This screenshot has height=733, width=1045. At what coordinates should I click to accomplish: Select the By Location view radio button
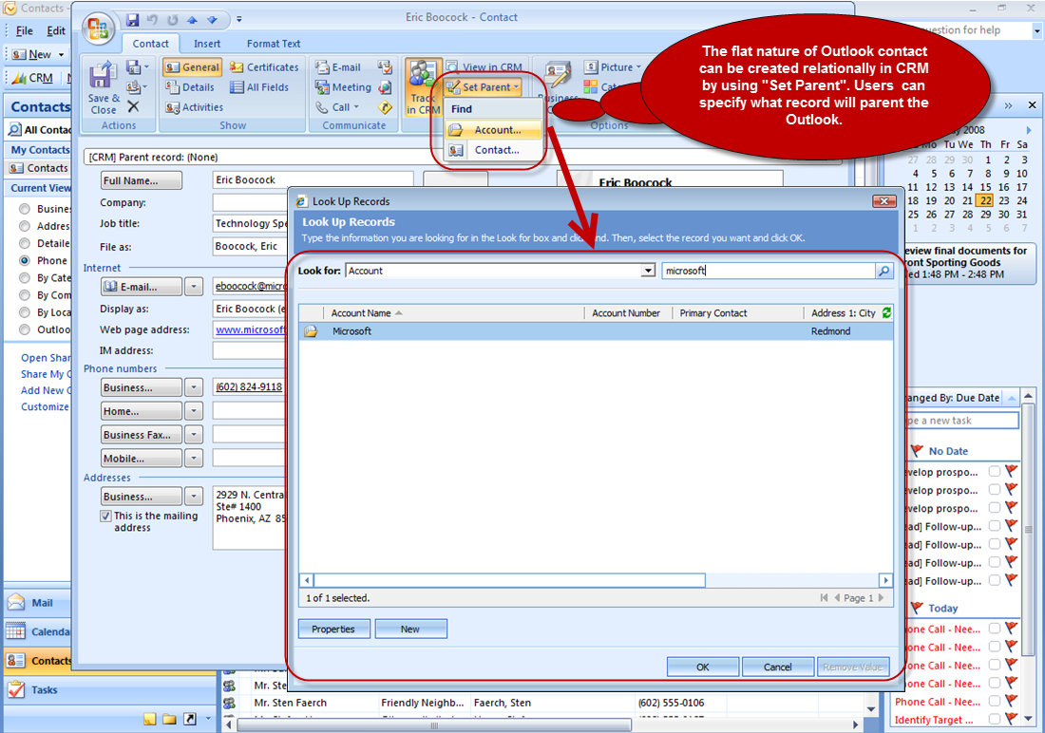(25, 311)
